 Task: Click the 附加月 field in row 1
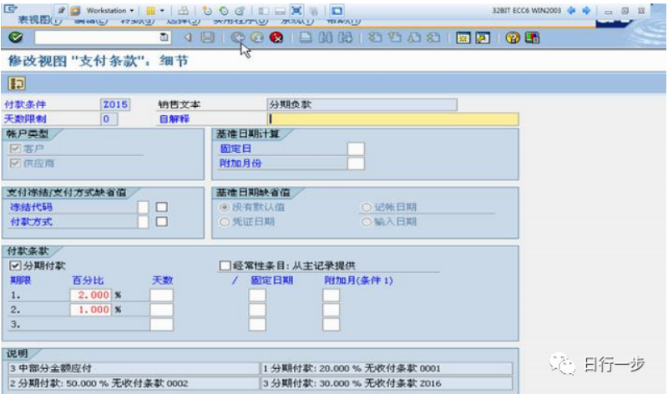(x=331, y=295)
